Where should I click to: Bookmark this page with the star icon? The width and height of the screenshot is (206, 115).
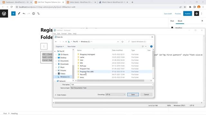point(185,7)
